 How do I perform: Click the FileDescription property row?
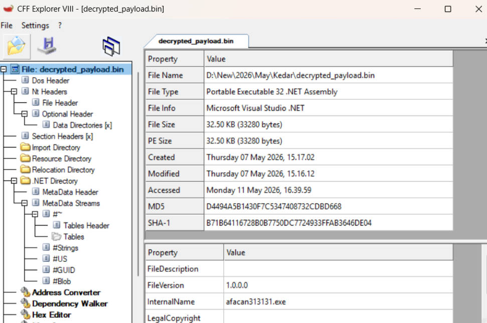299,269
